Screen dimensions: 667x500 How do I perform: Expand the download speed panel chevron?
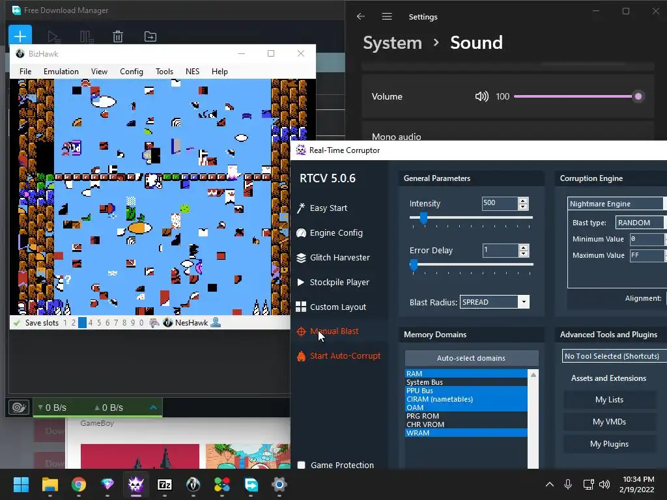pos(154,408)
